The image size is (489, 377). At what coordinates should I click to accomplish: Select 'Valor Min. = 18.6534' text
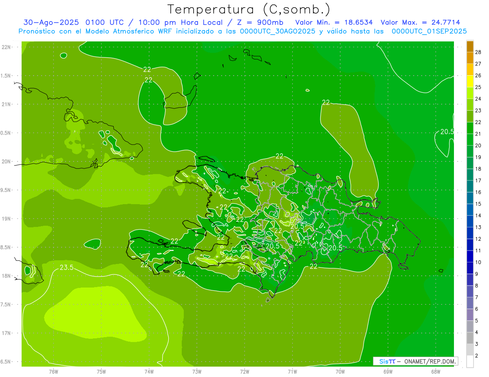coord(334,22)
